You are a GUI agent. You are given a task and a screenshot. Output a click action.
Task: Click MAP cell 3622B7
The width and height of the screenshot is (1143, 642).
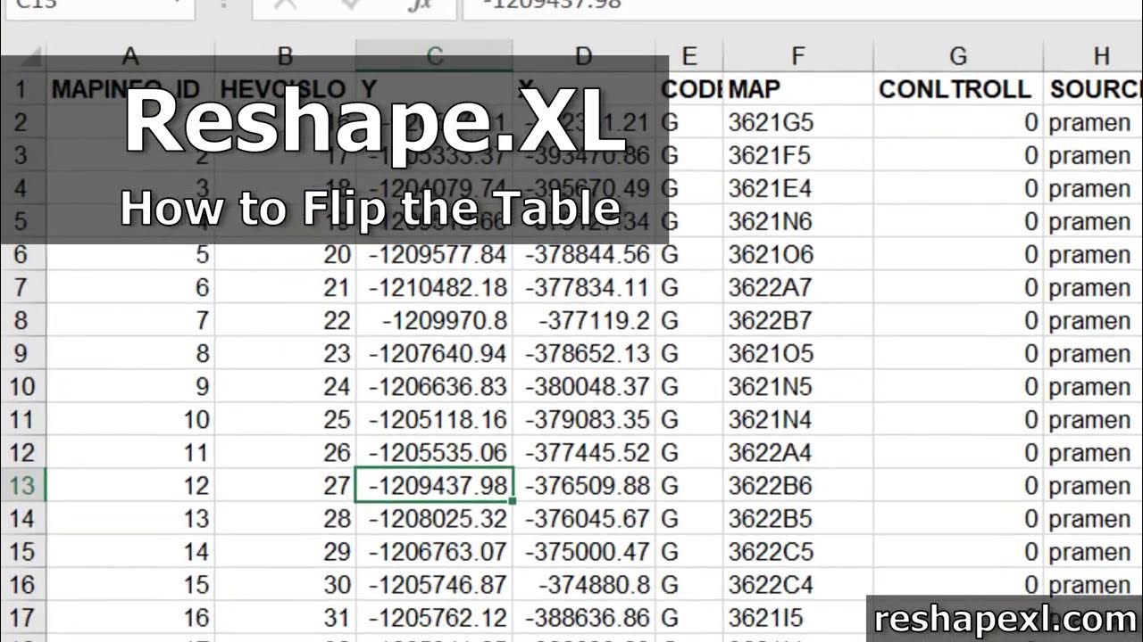[x=797, y=321]
